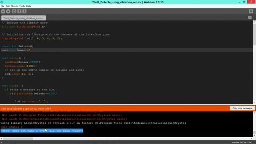This screenshot has height=144, width=256.
Task: Open the Help menu
Action: coord(28,6)
